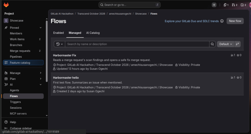Click the search magnifier in top search bar

click(102, 5)
